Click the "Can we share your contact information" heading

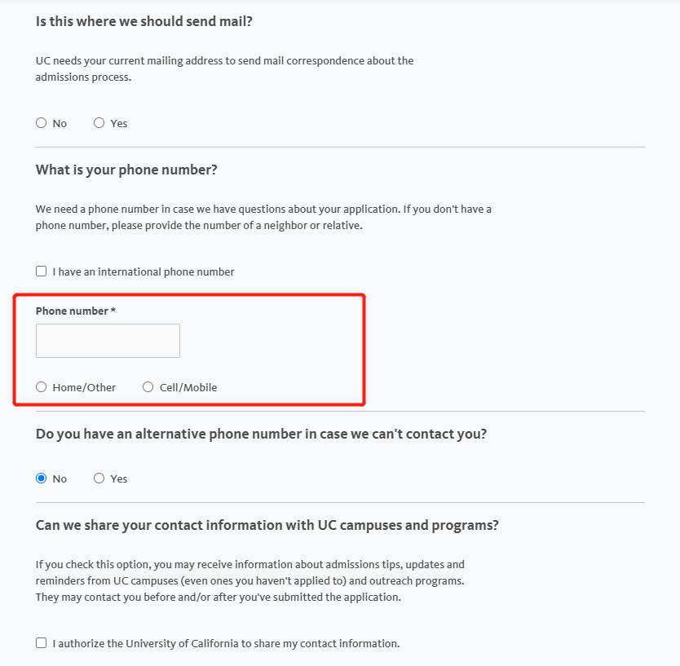(267, 525)
